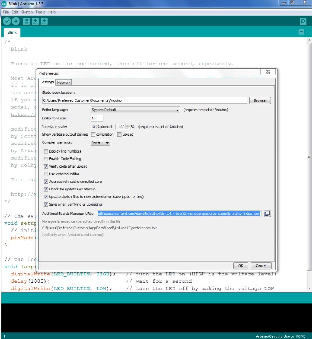Click the Arduino logo in title bar

(x=4, y=4)
